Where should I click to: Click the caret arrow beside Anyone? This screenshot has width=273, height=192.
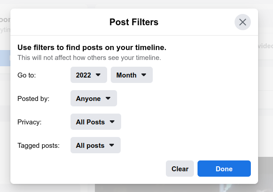108,98
